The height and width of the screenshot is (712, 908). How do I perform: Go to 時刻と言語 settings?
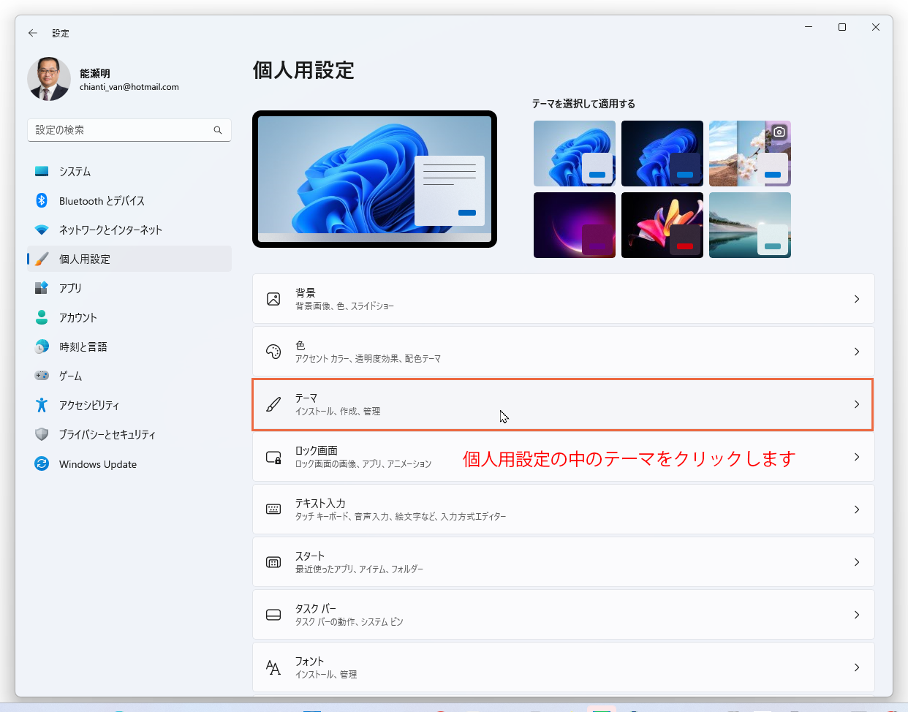129,346
